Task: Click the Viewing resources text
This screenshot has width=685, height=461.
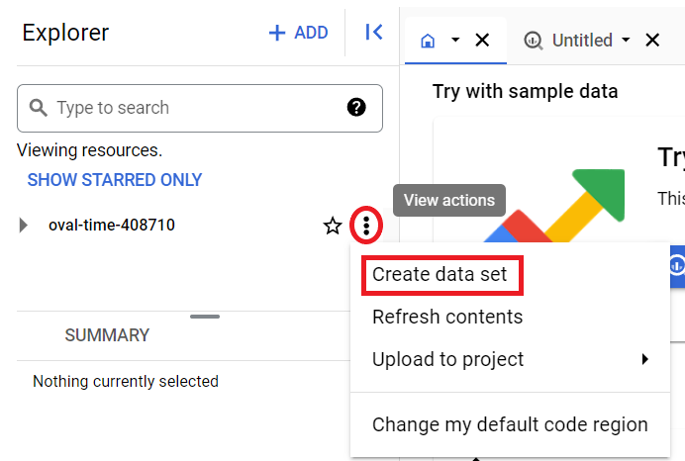Action: (x=89, y=150)
